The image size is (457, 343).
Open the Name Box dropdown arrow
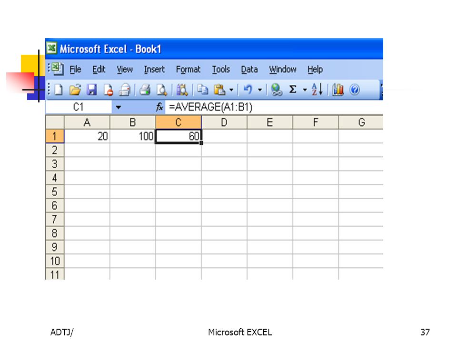118,107
